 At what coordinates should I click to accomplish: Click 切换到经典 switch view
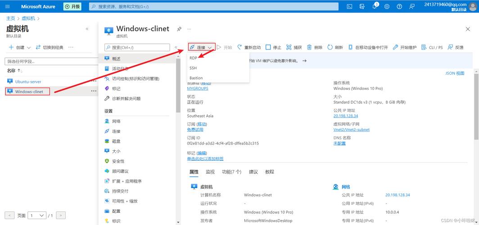(50, 47)
